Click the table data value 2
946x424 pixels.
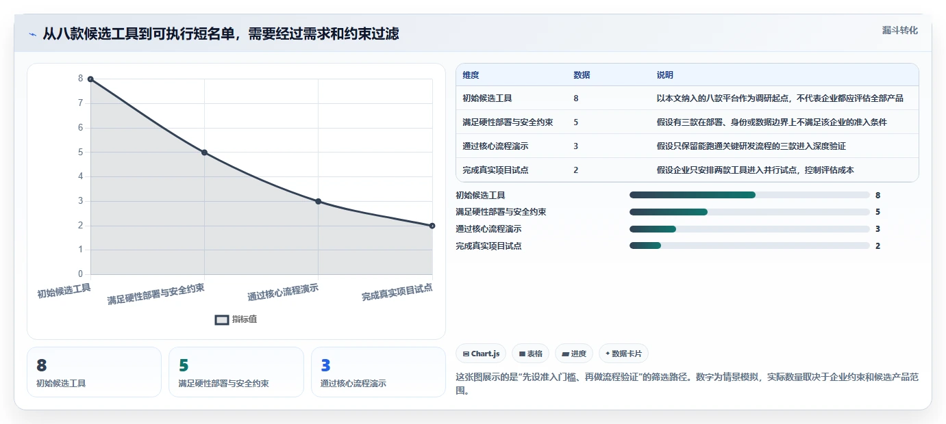click(576, 170)
